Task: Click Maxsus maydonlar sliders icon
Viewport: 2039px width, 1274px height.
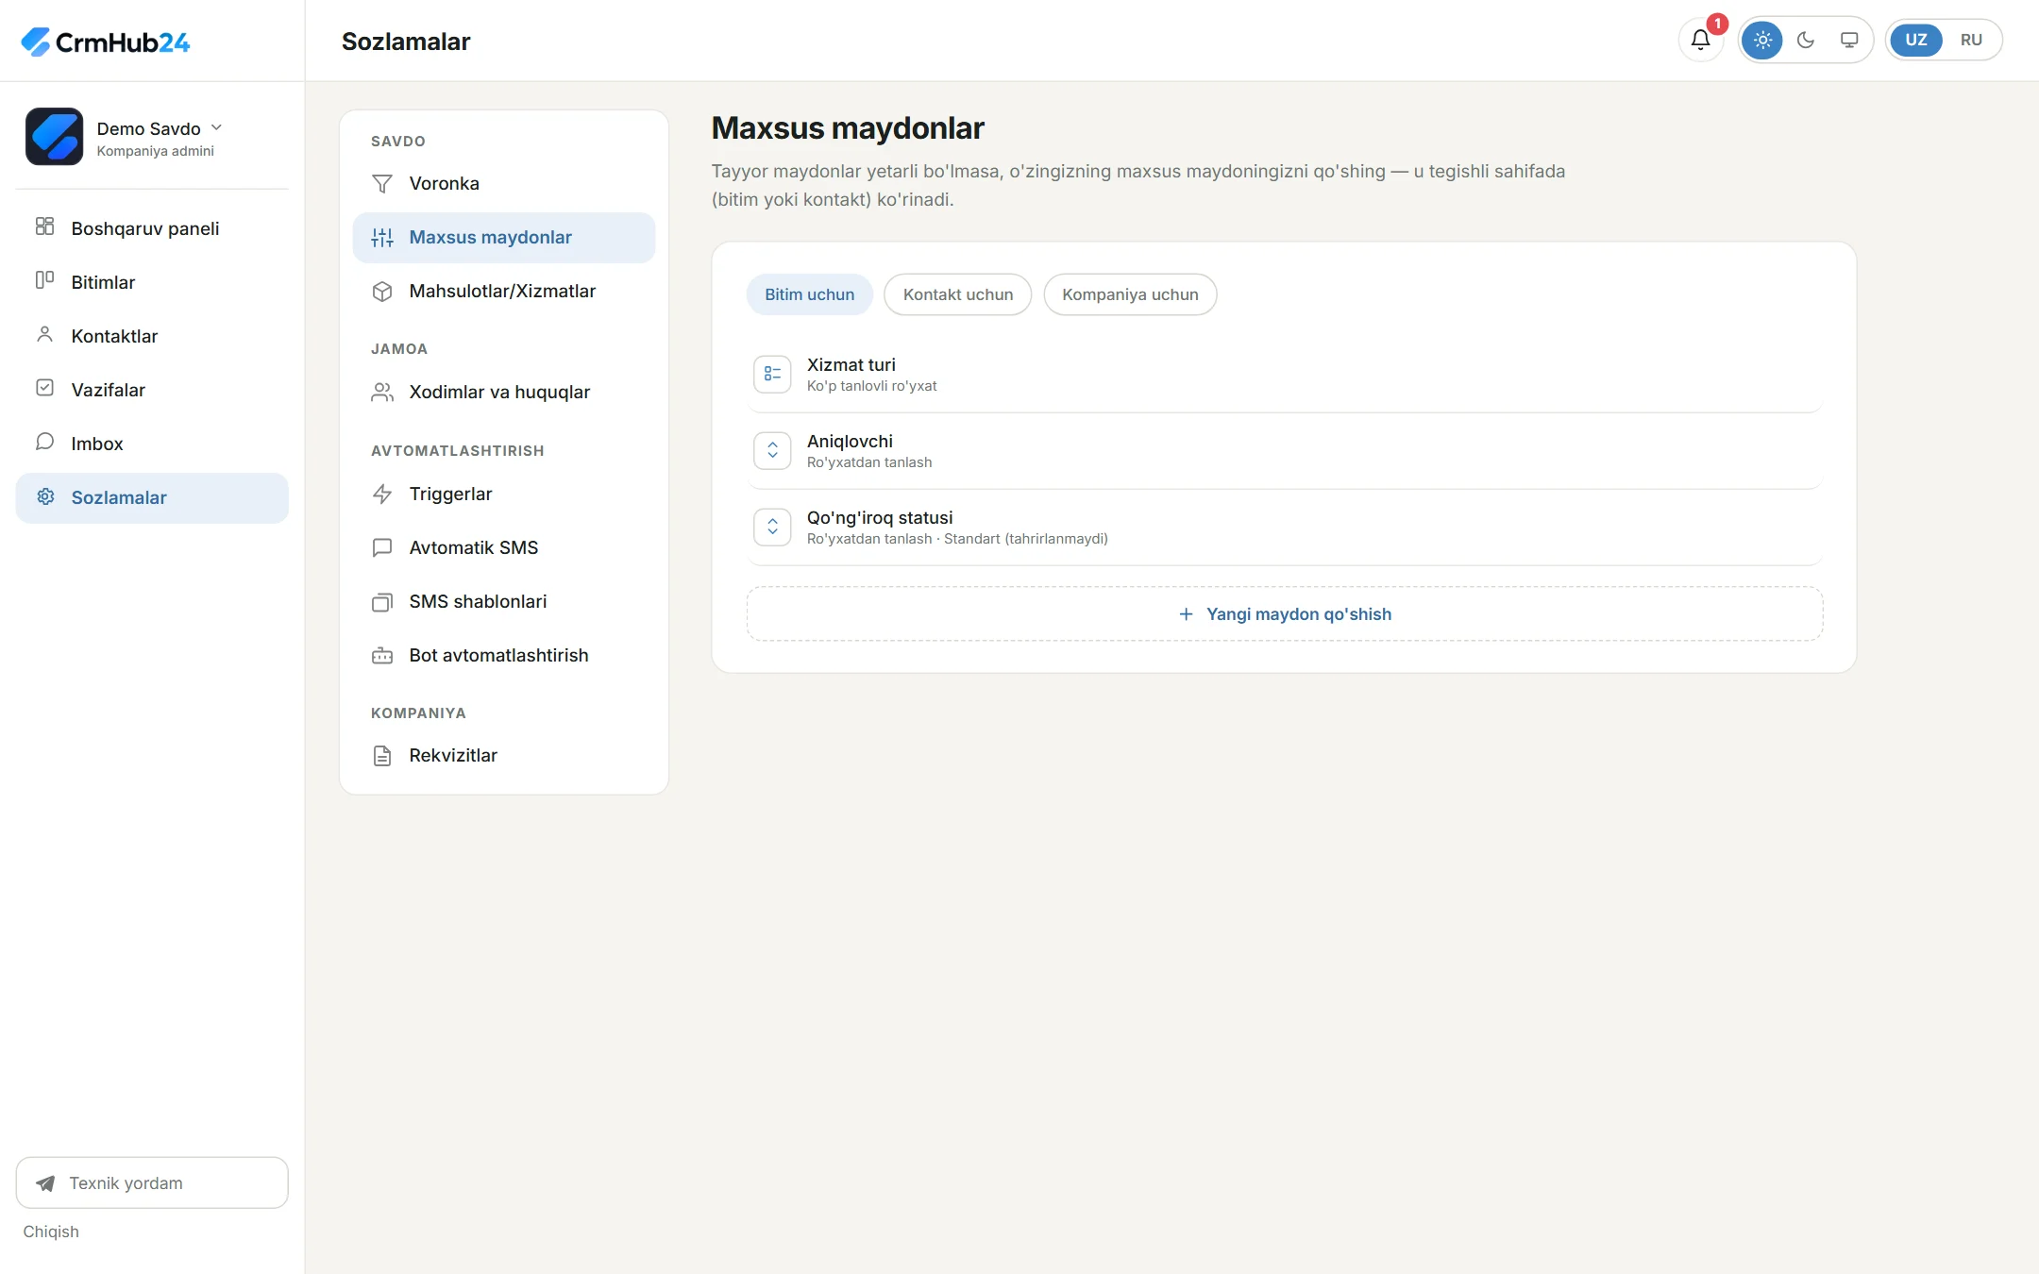Action: click(381, 238)
